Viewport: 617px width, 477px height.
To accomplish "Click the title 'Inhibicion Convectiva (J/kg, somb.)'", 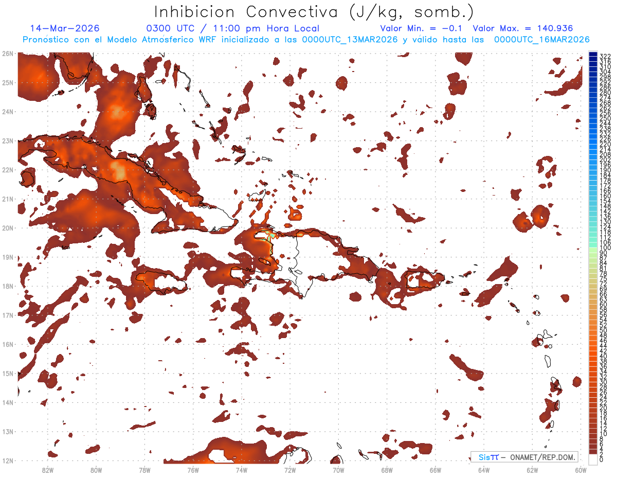I will tap(314, 12).
